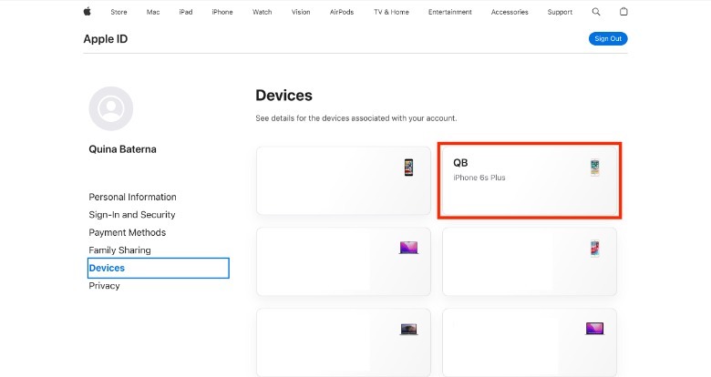Click the black iPhone image in first card
The width and height of the screenshot is (711, 377).
[408, 168]
